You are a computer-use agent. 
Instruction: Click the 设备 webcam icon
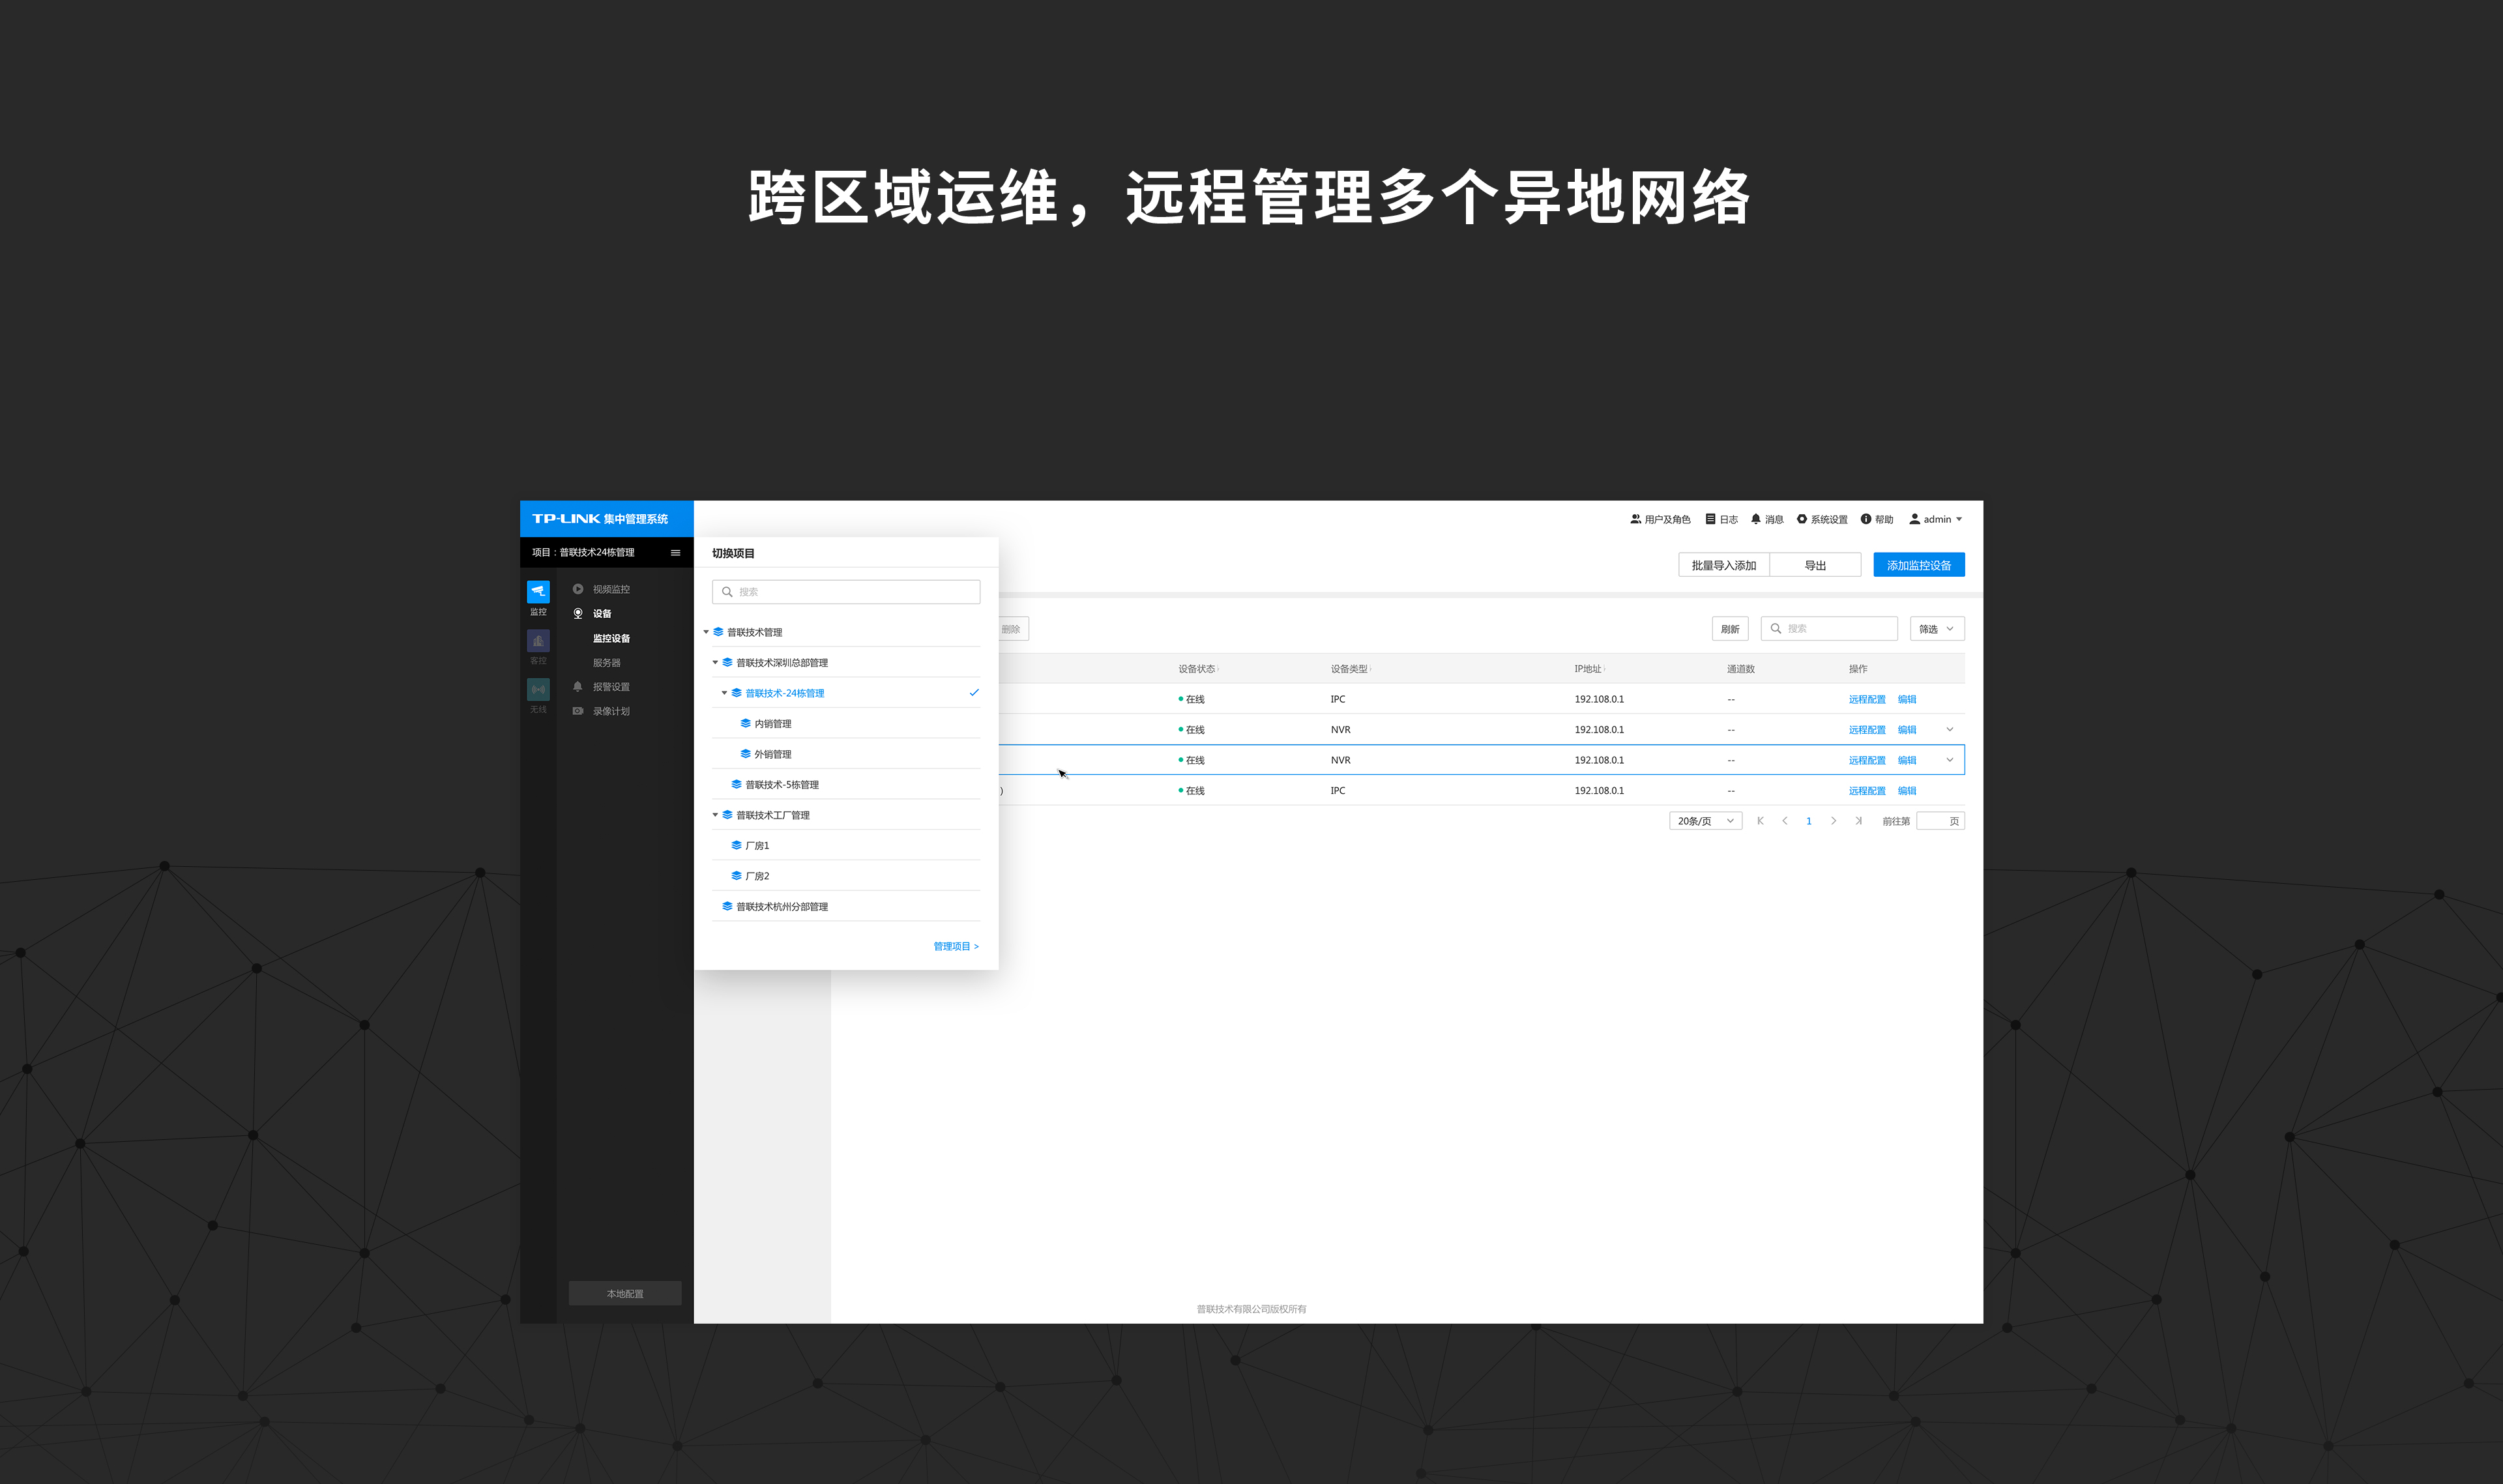tap(578, 613)
